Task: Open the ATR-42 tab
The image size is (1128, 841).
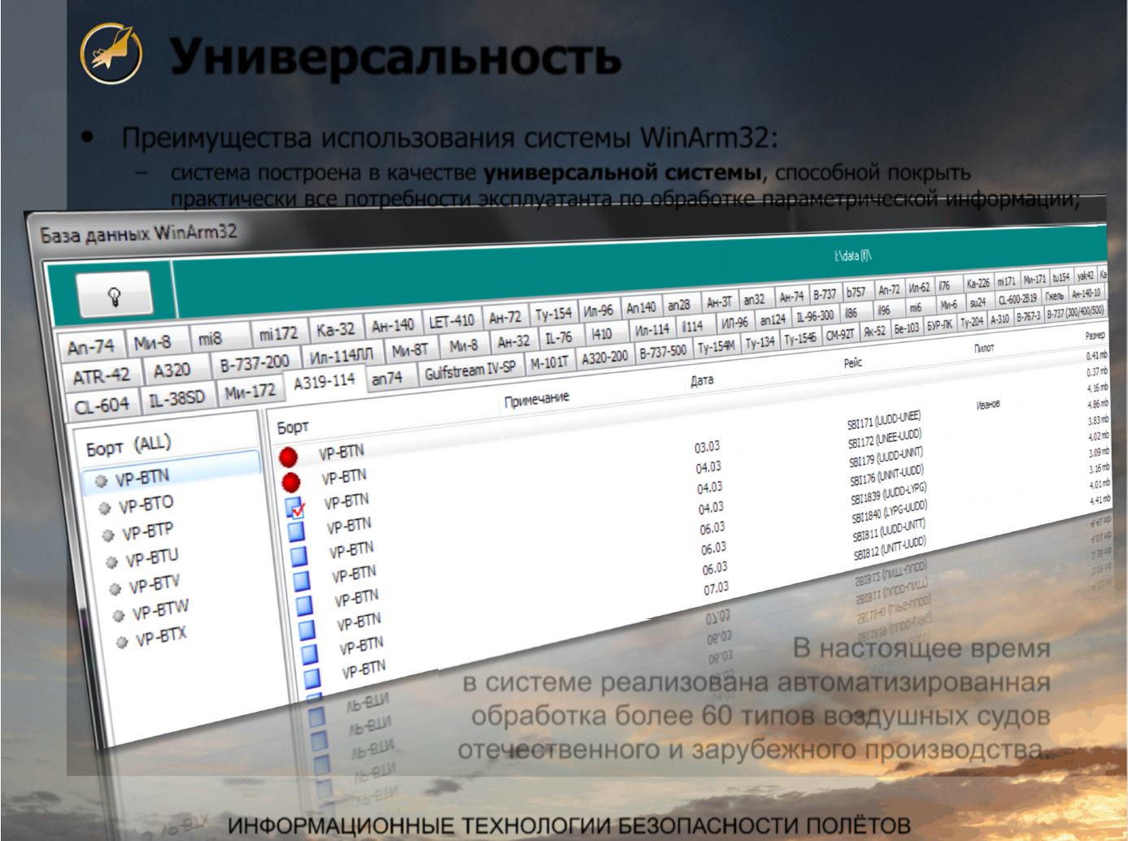Action: click(x=102, y=376)
